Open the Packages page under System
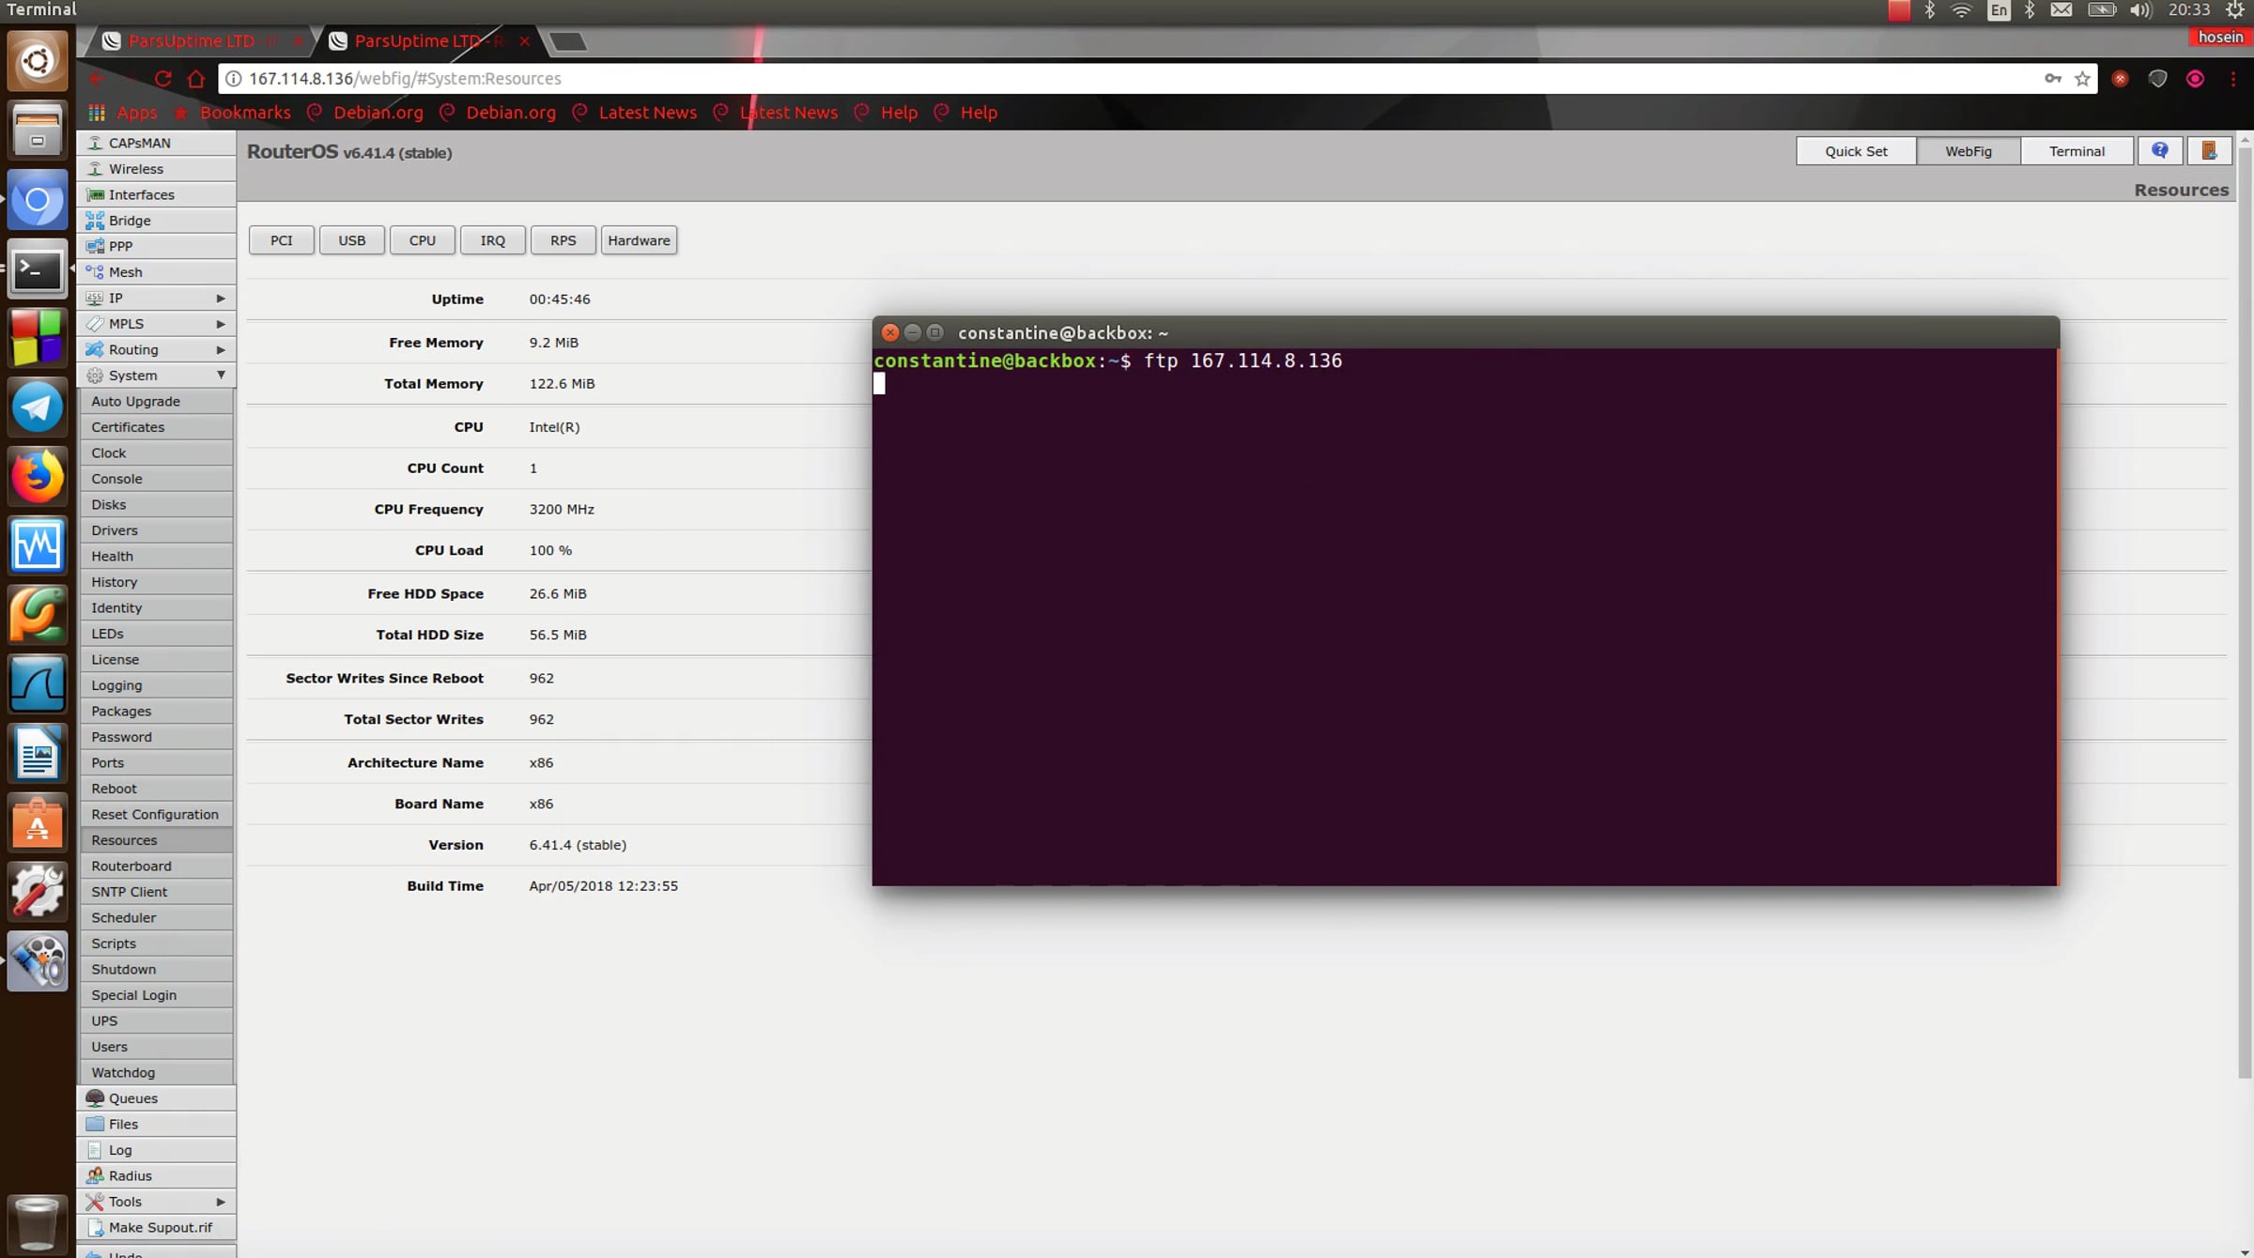2254x1258 pixels. point(156,712)
